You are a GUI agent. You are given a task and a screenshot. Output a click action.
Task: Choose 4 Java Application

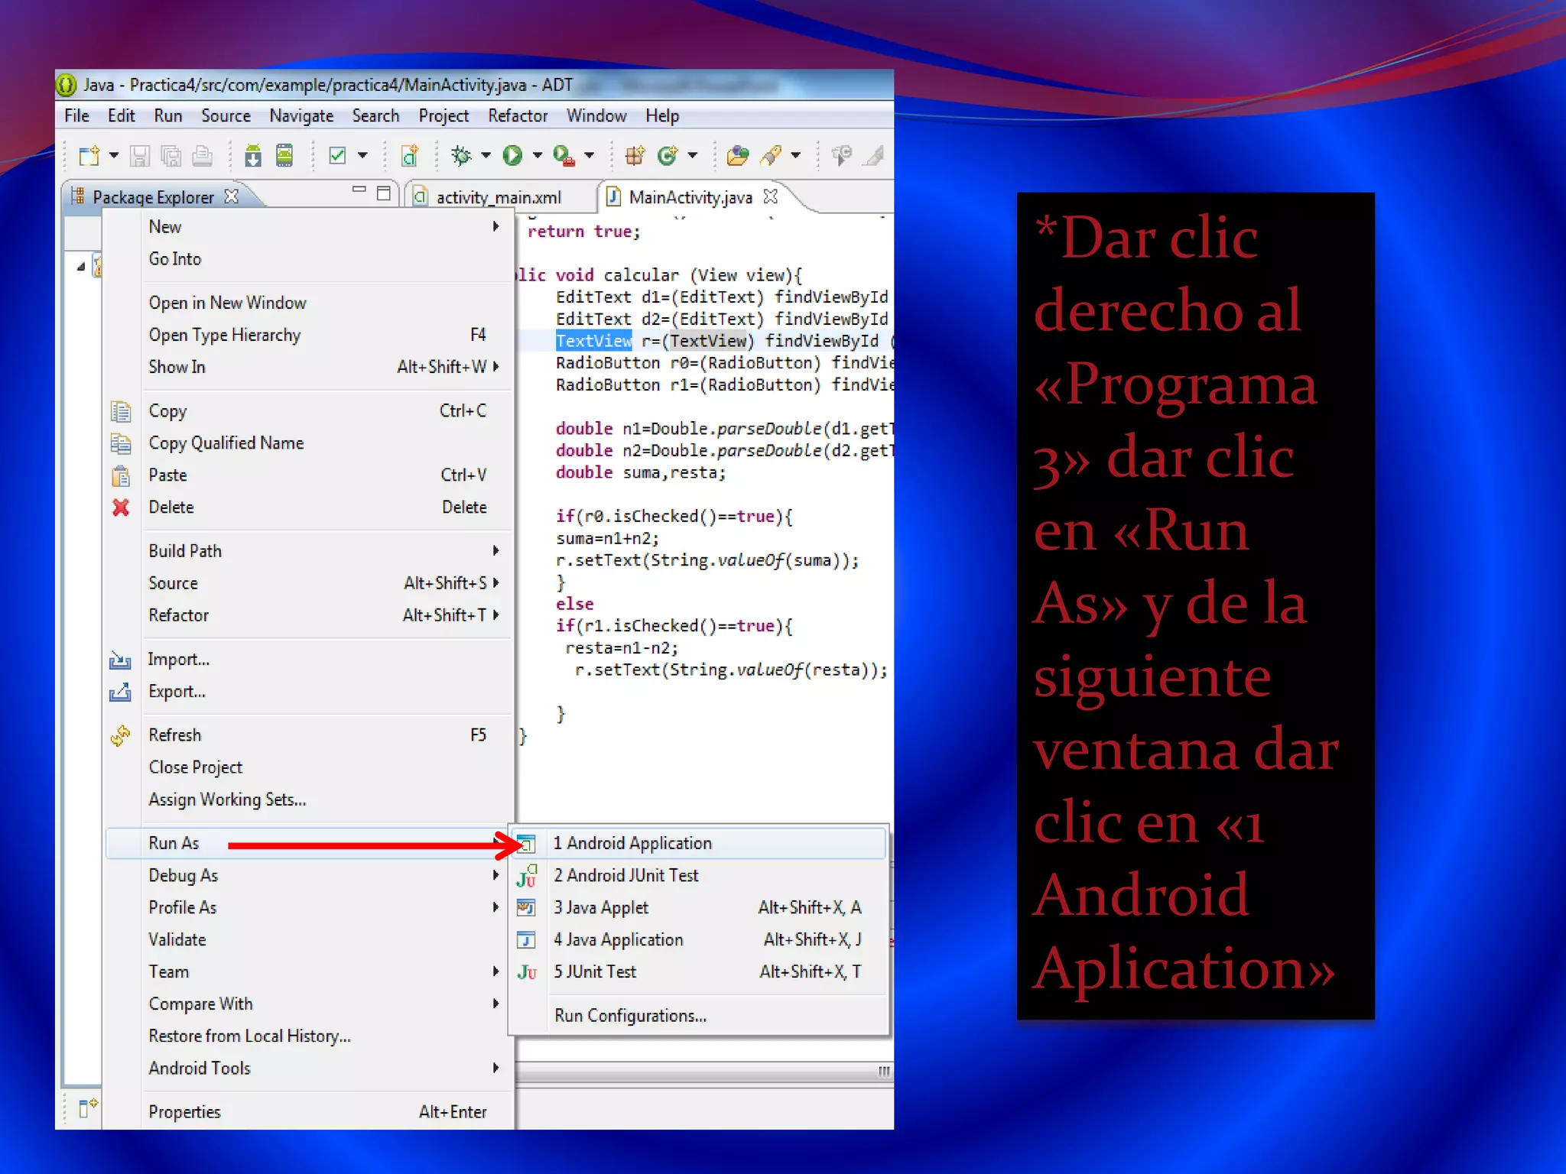click(x=697, y=940)
